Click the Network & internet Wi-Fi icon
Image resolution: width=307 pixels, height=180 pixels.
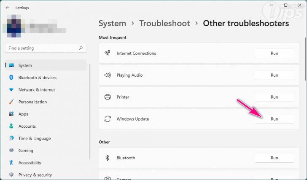11,89
